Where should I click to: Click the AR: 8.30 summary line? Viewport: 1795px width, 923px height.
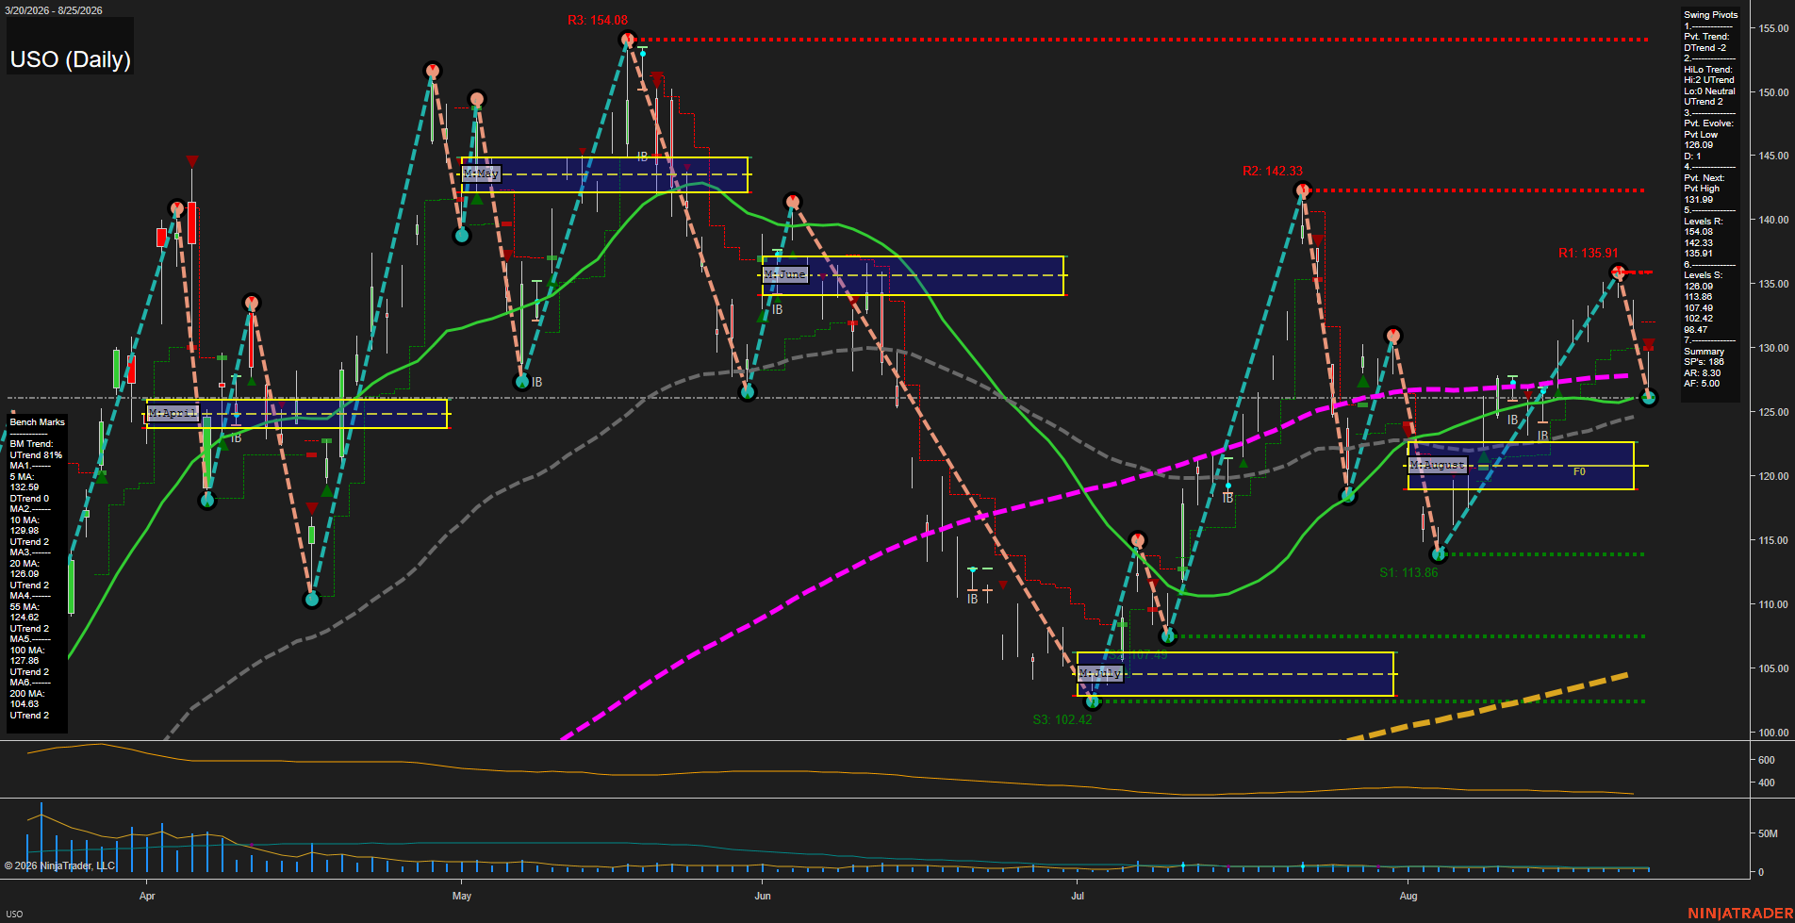1702,373
